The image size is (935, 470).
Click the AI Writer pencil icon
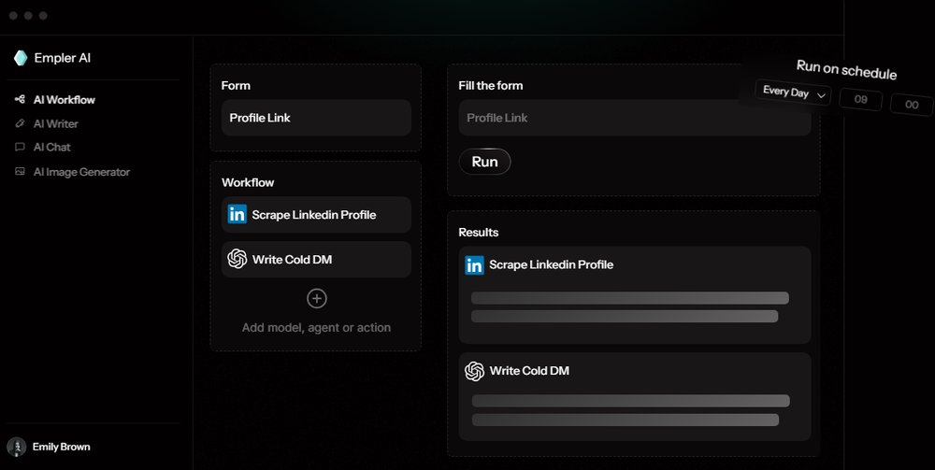click(x=20, y=123)
